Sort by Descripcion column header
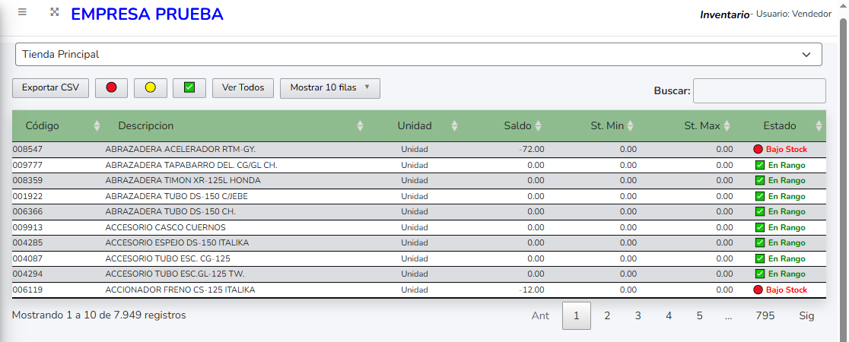The image size is (849, 342). coord(145,126)
